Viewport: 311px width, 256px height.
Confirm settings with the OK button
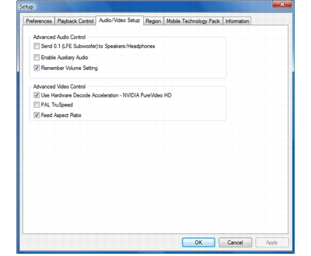(198, 243)
